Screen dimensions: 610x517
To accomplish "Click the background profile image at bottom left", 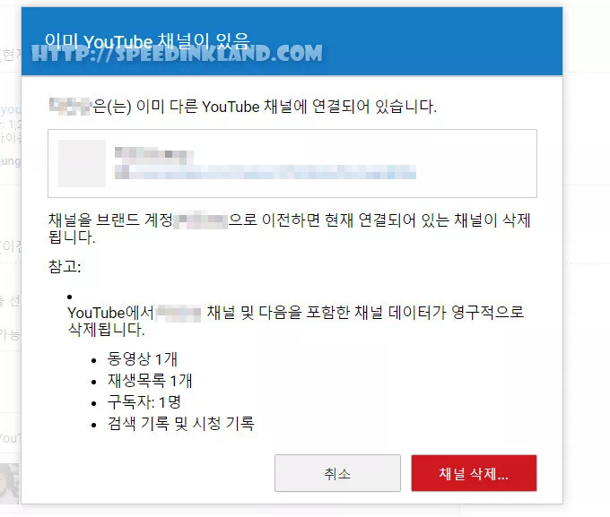I will pyautogui.click(x=9, y=484).
